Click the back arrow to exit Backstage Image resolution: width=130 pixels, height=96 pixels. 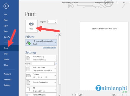point(6,6)
